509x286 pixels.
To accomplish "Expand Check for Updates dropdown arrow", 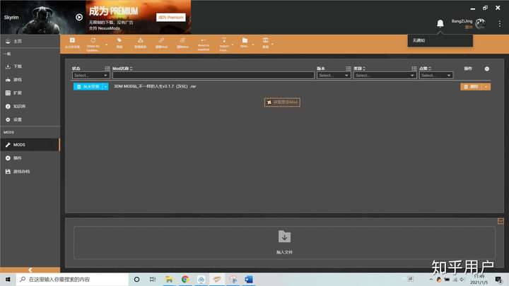I will click(107, 44).
